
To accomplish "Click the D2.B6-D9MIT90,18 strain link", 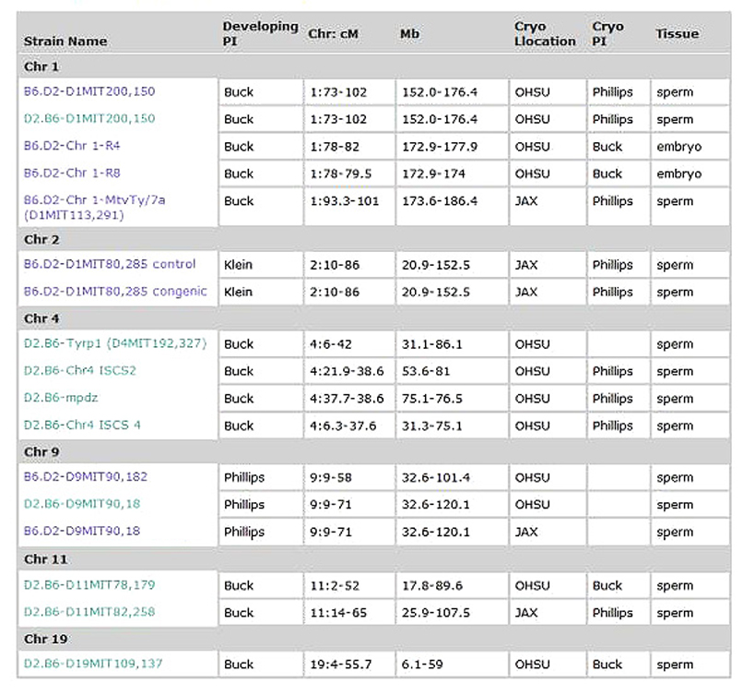I will point(82,504).
